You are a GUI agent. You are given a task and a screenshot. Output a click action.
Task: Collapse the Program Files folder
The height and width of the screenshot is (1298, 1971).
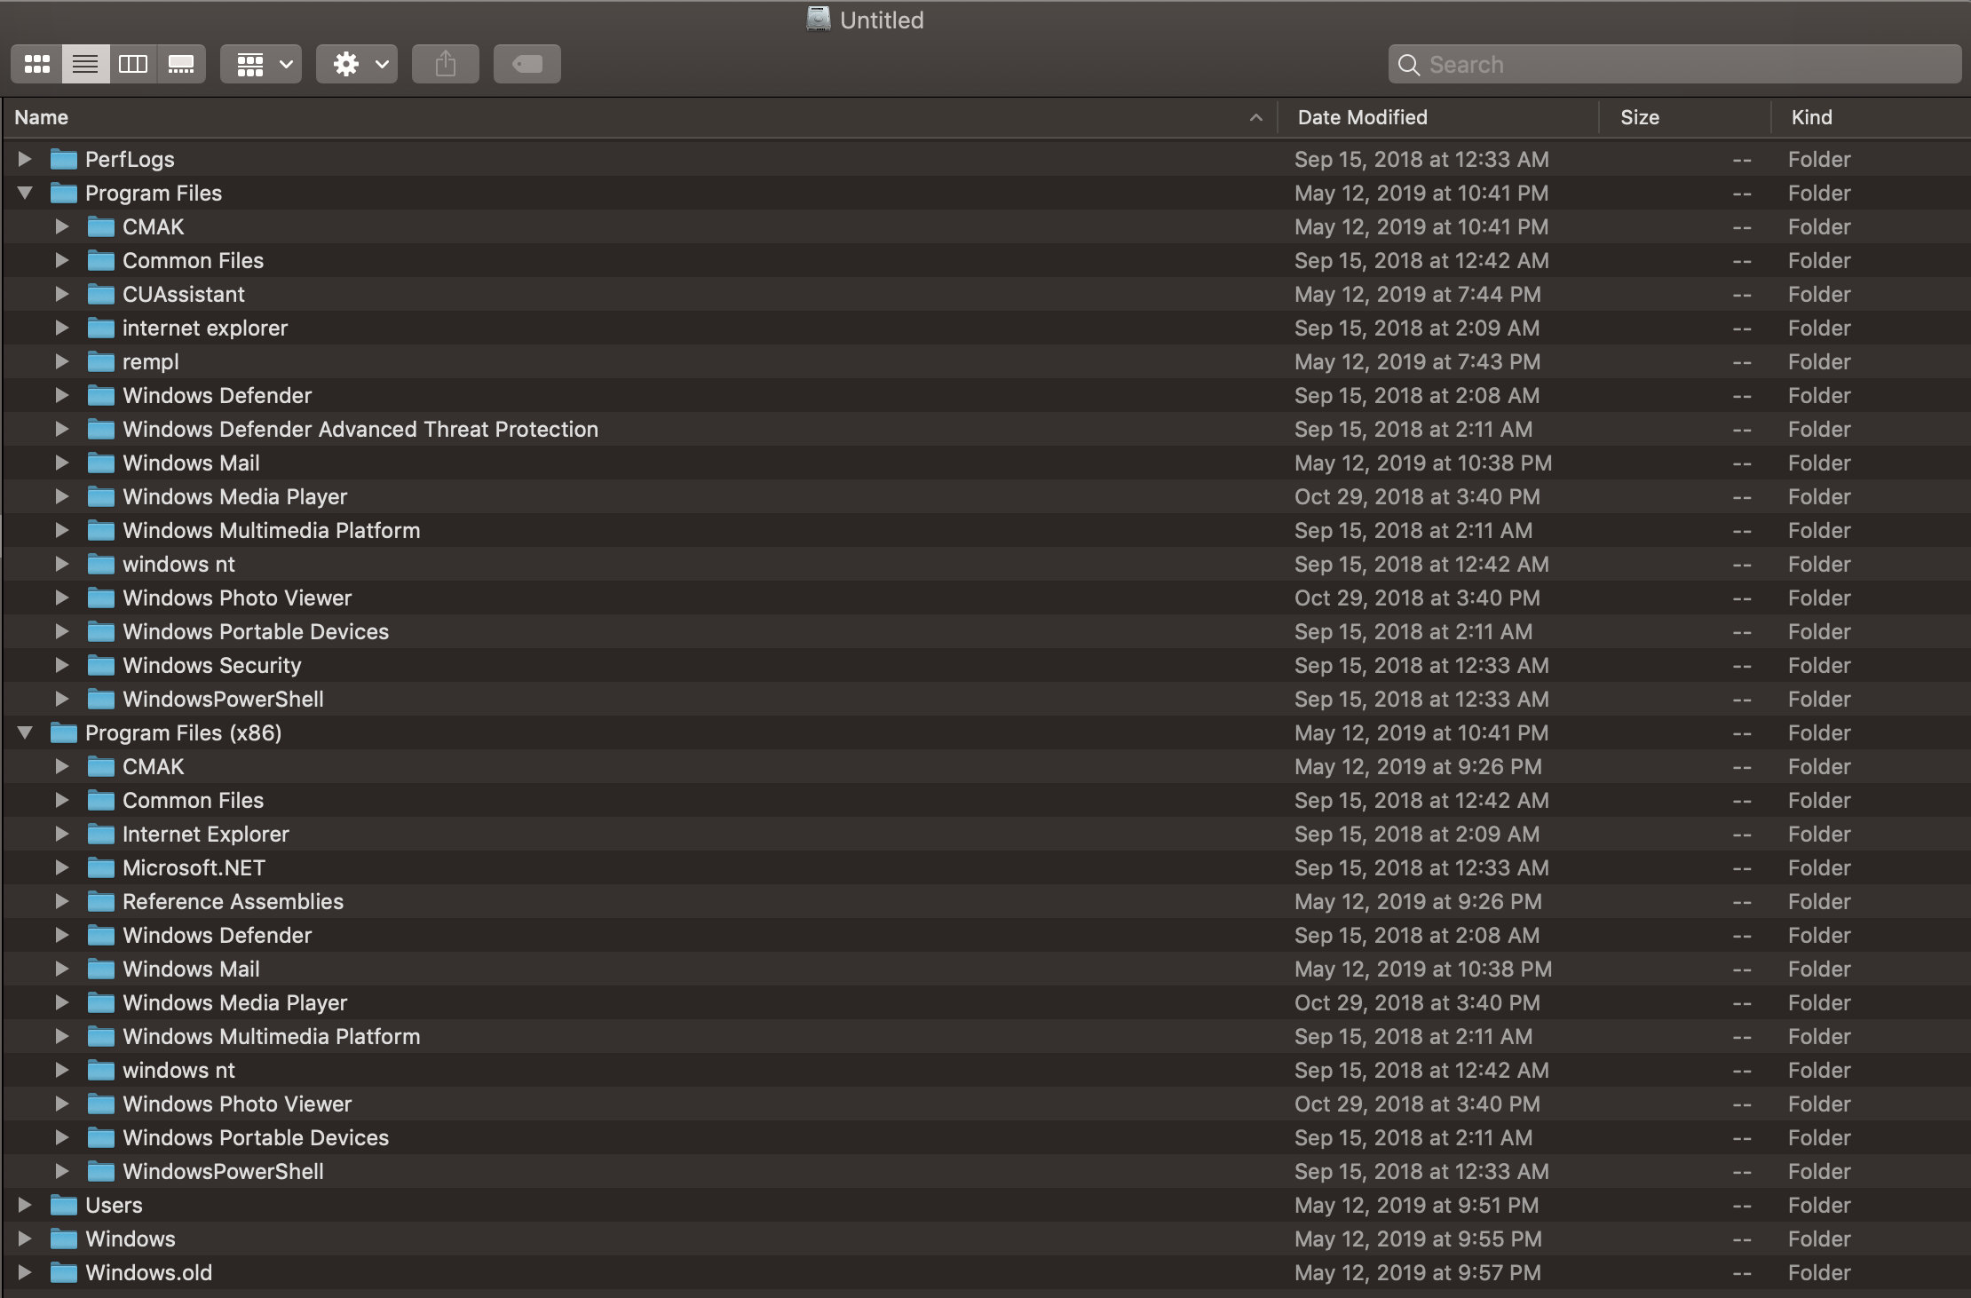pyautogui.click(x=25, y=193)
